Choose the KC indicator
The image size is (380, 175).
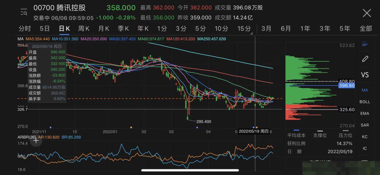coord(365,136)
